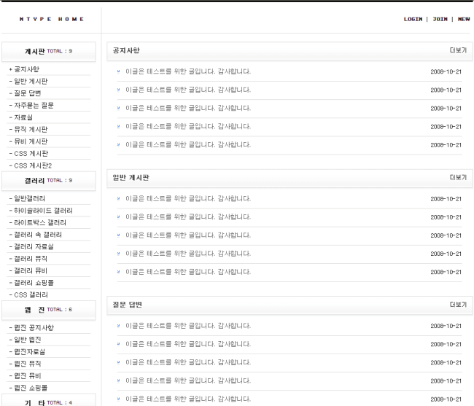The width and height of the screenshot is (474, 406).
Task: Open 웹진 뮤비 in the sidebar
Action: pyautogui.click(x=27, y=376)
